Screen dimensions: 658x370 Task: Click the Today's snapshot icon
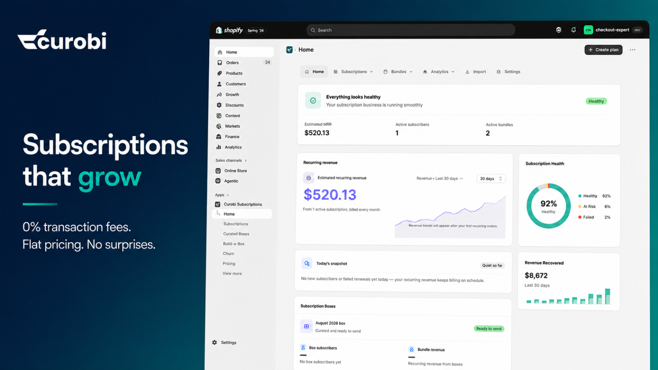coord(307,264)
